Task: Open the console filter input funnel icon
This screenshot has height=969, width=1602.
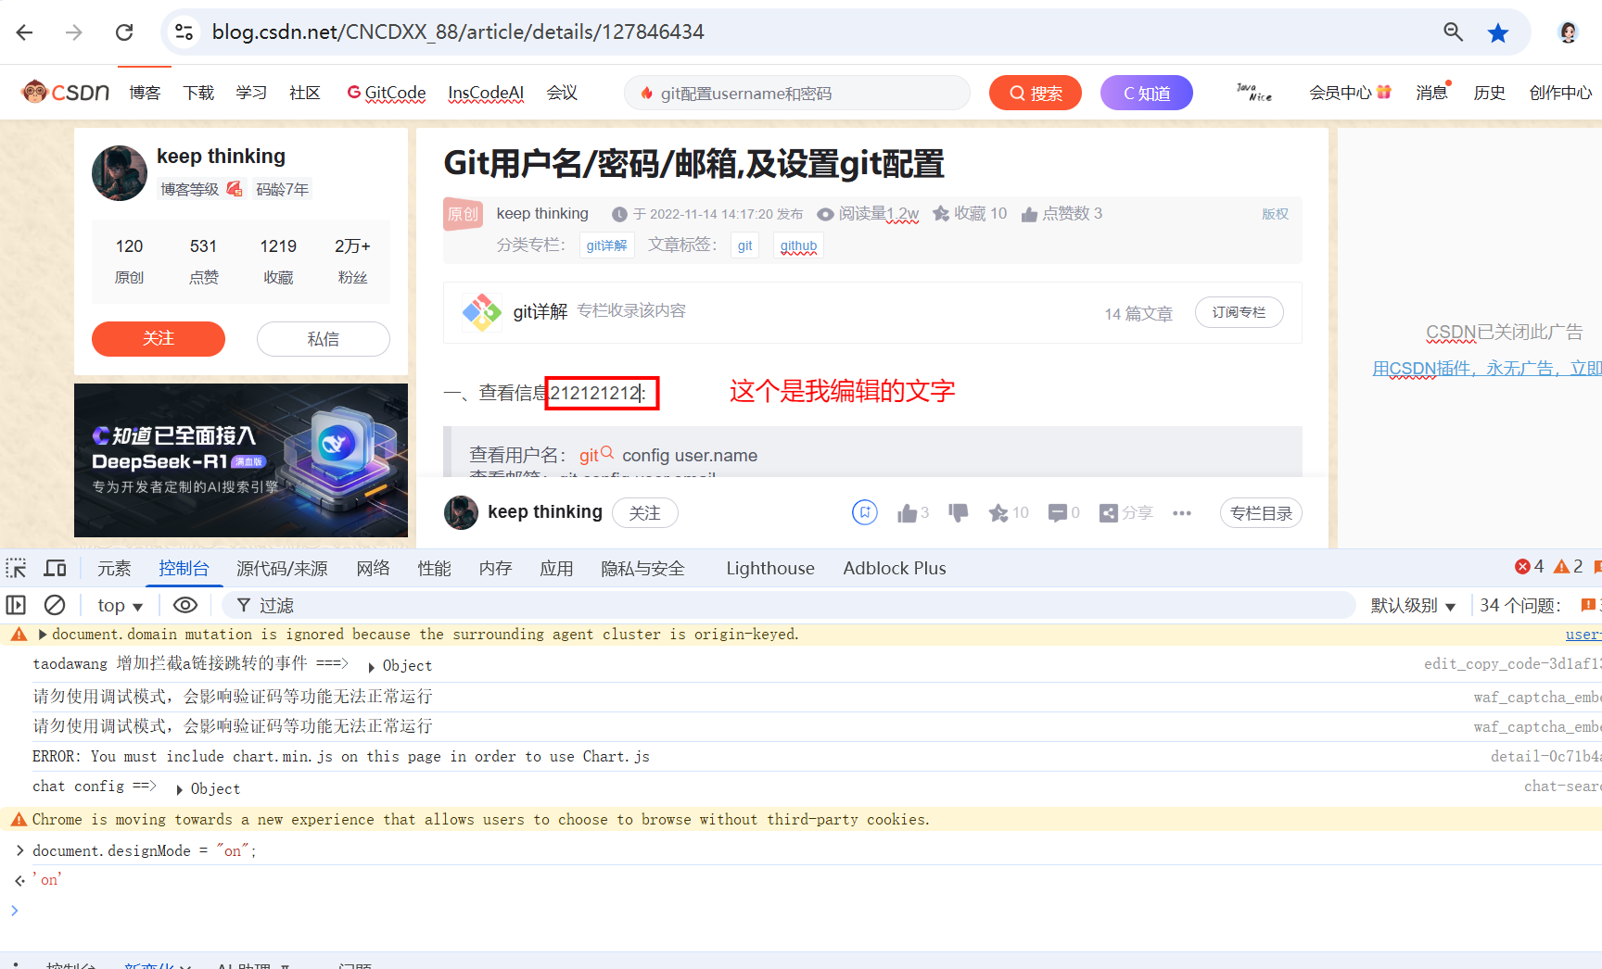Action: pos(243,604)
